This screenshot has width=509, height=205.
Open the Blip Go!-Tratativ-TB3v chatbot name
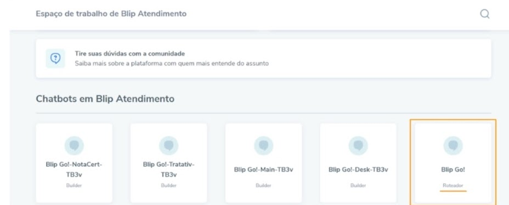coord(168,169)
